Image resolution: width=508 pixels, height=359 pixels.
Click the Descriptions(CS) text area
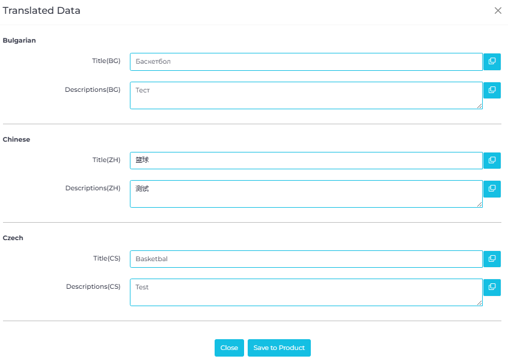306,292
